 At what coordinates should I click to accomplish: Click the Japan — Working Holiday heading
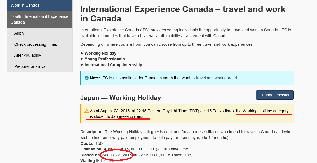[121, 98]
